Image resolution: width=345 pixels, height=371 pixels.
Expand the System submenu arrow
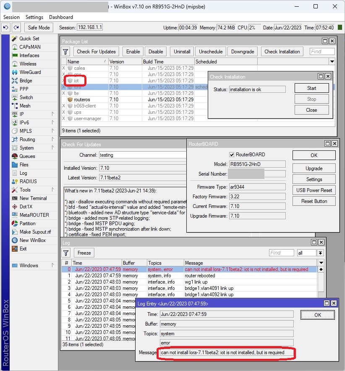(53, 147)
